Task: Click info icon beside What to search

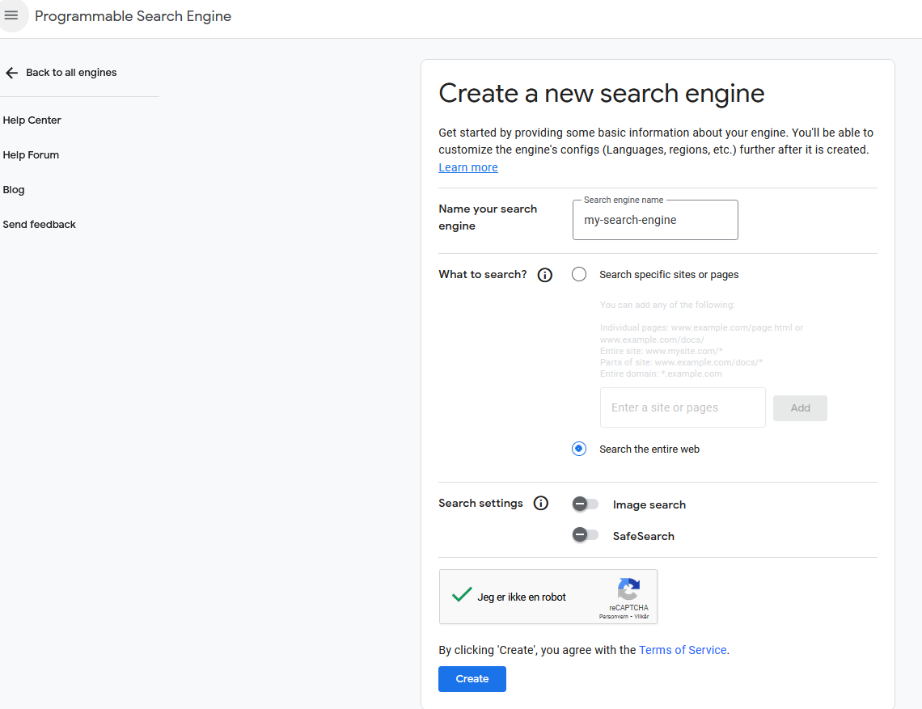Action: pyautogui.click(x=545, y=275)
